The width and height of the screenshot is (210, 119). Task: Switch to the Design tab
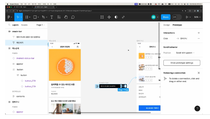pos(166,25)
